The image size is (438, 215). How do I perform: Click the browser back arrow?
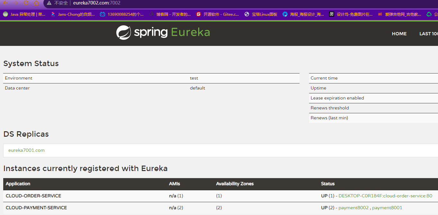click(5, 3)
